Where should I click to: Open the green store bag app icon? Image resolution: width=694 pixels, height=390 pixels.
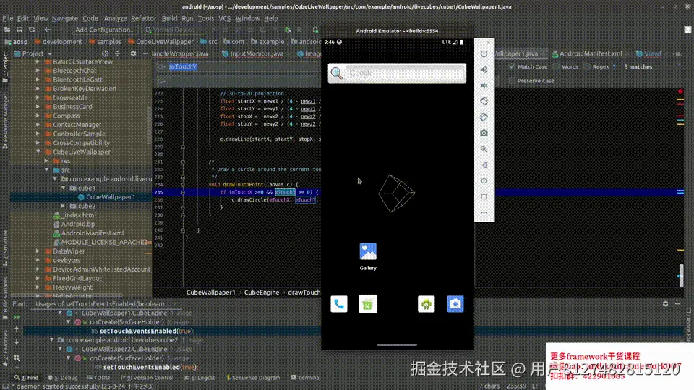368,304
